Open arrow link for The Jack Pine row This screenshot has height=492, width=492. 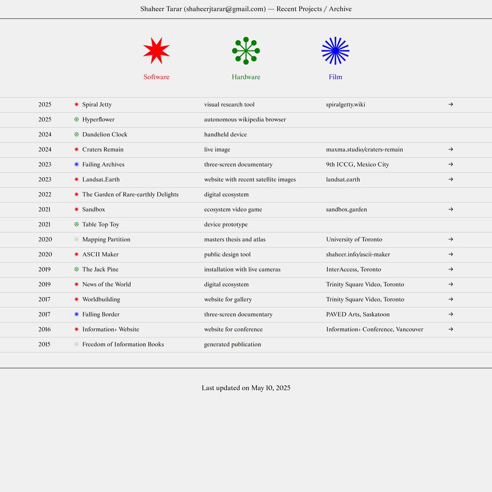[x=451, y=269]
